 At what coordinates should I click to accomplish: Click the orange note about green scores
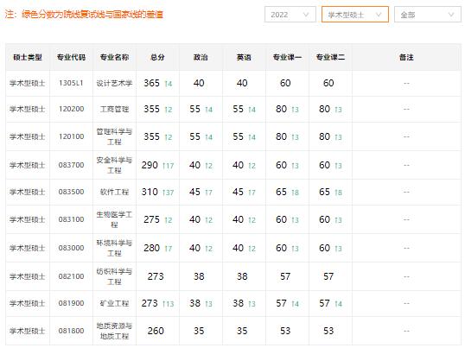[x=84, y=14]
